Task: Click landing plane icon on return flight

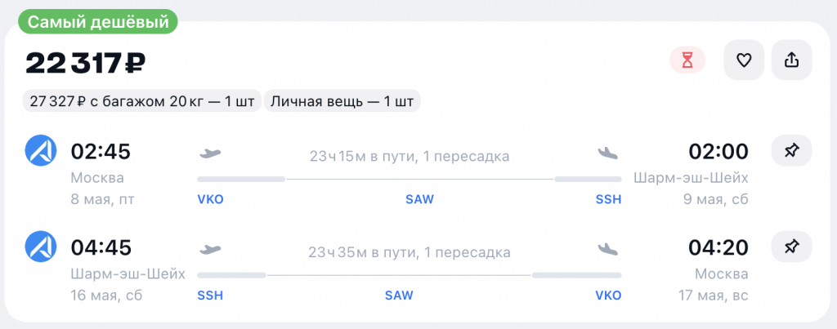Action: click(608, 249)
